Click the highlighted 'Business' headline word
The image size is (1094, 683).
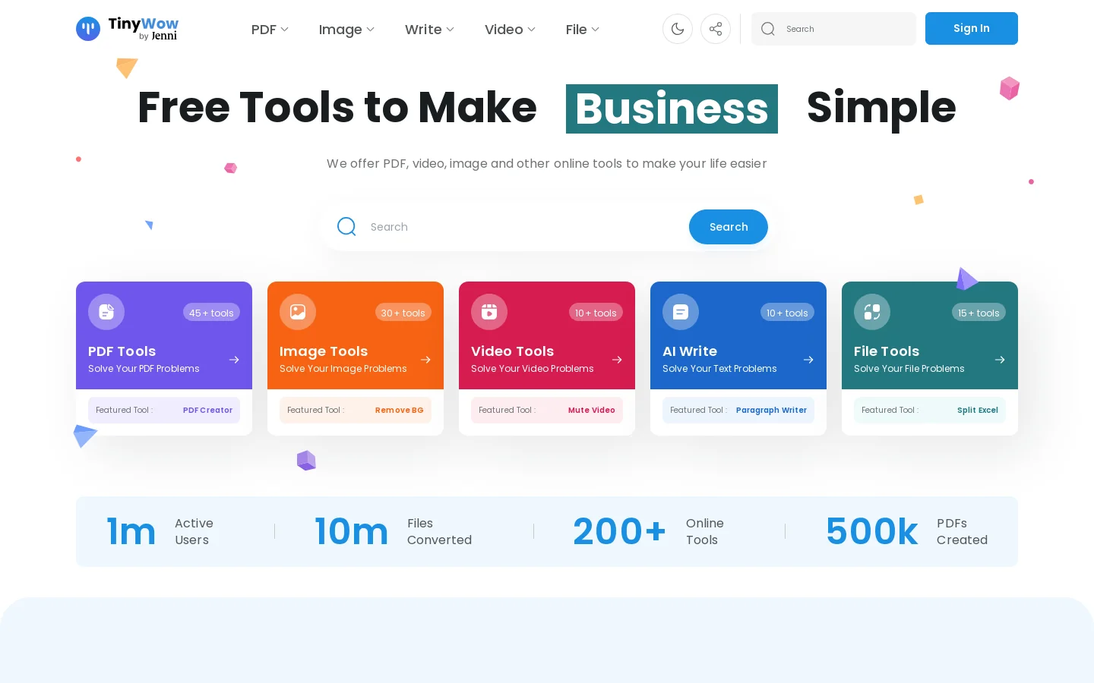coord(672,109)
